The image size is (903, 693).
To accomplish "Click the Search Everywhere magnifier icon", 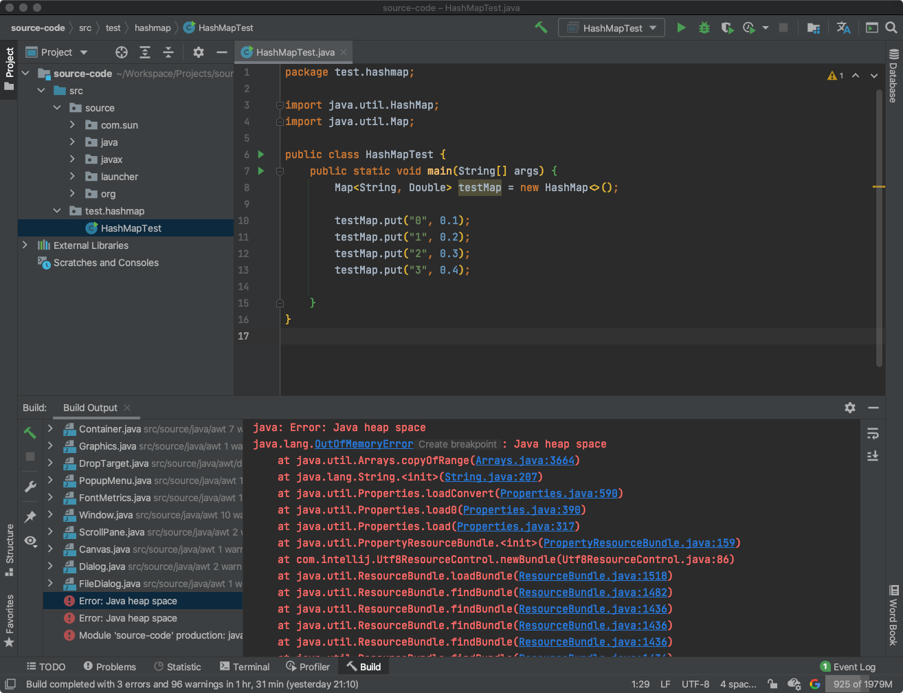I will tap(891, 27).
